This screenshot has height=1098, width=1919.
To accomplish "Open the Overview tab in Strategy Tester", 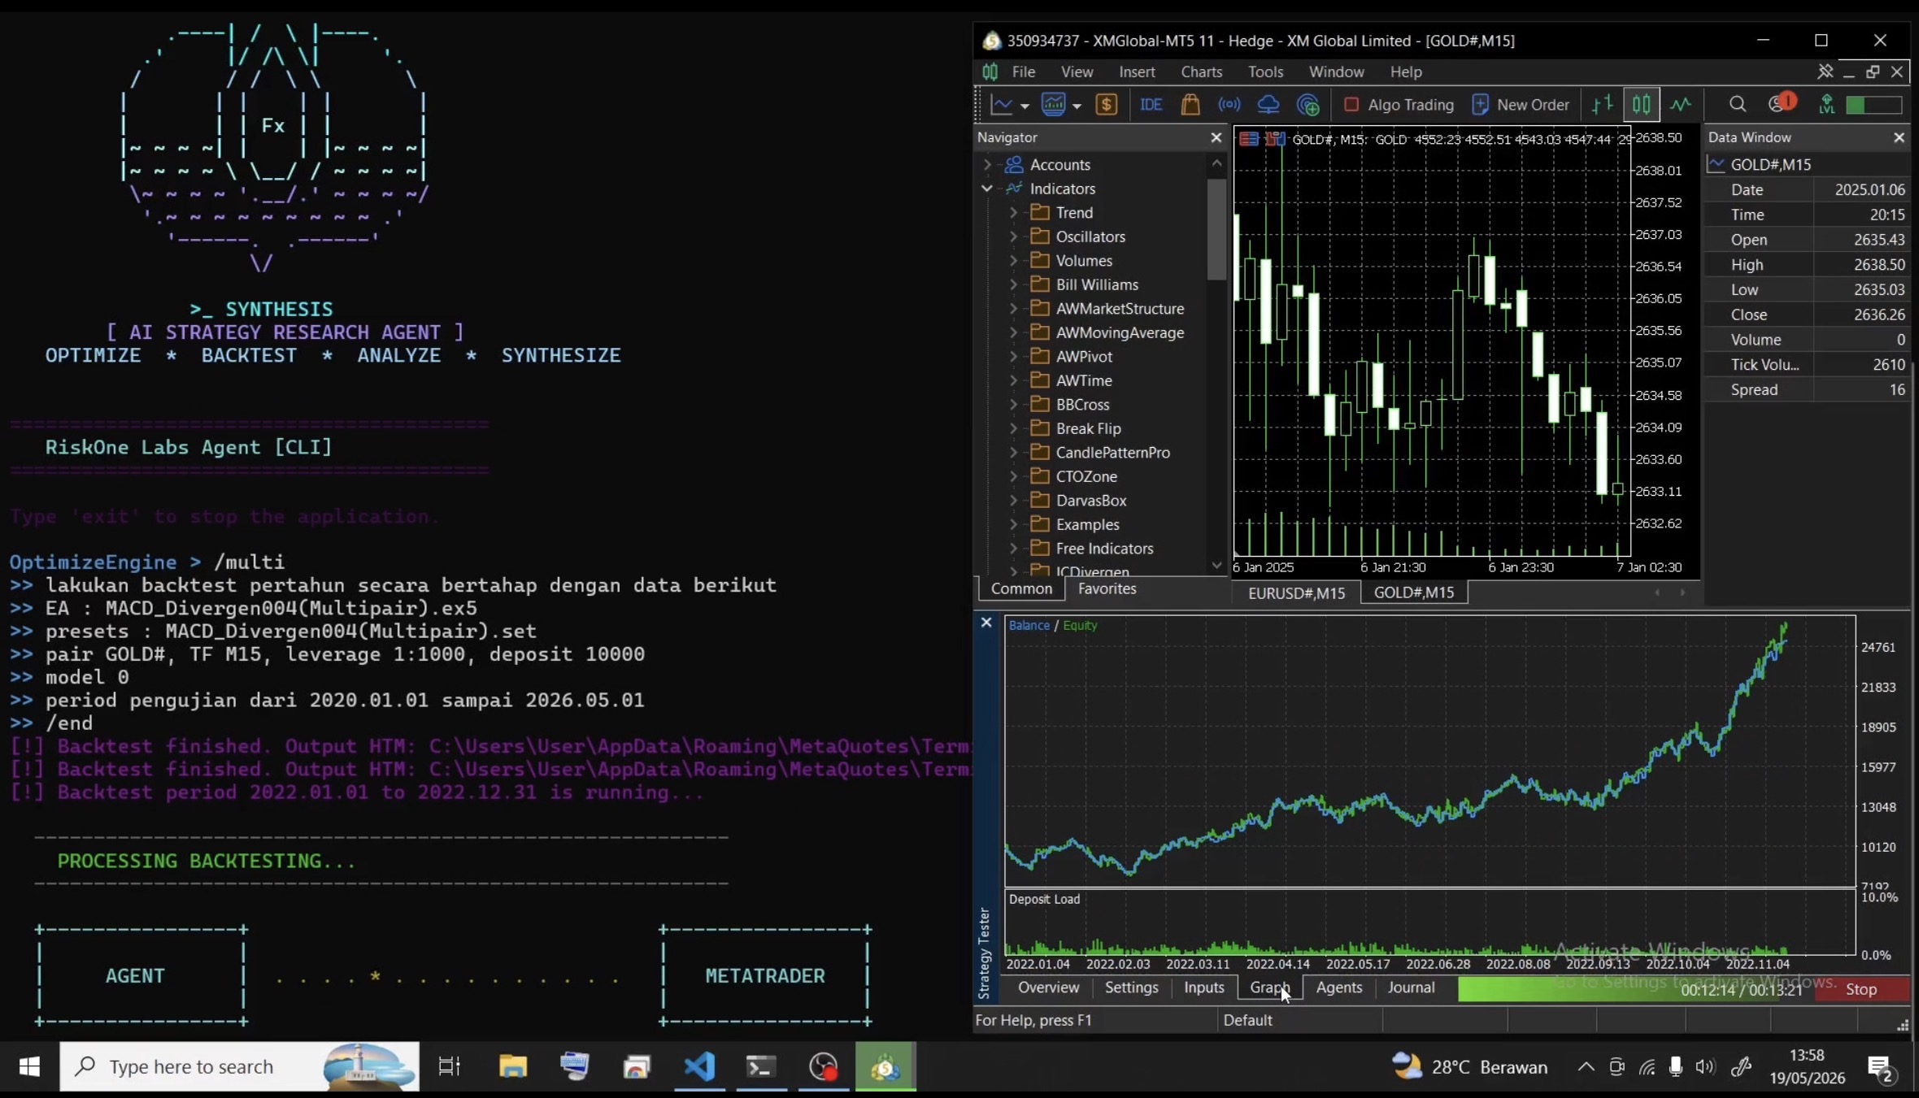I will coord(1048,987).
